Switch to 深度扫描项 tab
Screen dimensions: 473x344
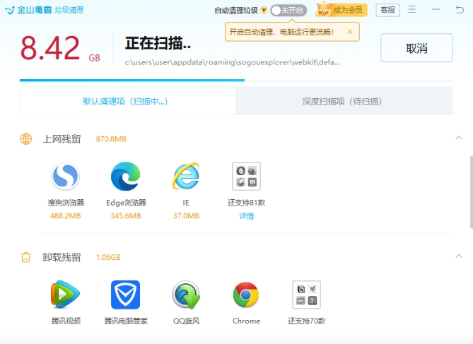coord(344,101)
